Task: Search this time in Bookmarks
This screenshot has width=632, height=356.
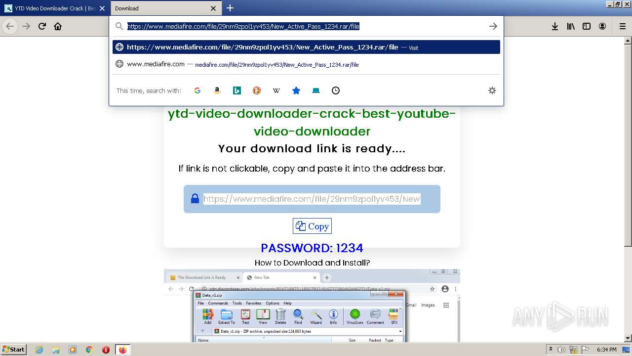Action: pyautogui.click(x=296, y=90)
